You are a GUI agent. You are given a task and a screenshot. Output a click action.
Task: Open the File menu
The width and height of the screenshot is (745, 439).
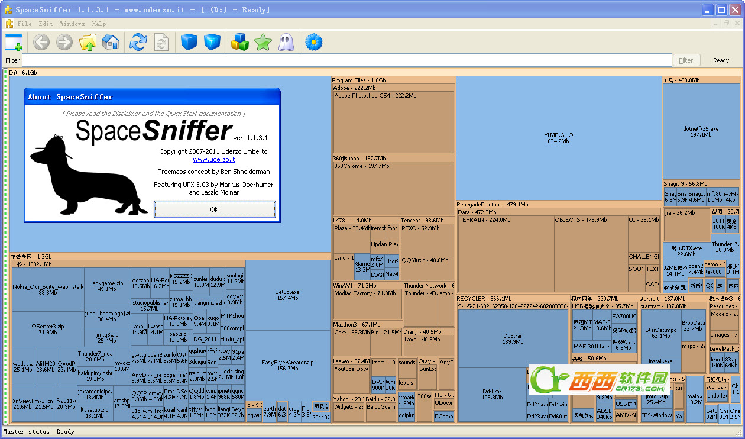pos(25,24)
